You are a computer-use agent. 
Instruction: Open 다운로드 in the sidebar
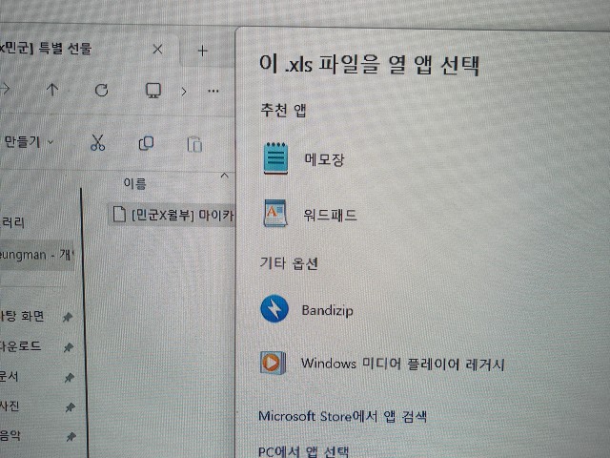tap(20, 345)
